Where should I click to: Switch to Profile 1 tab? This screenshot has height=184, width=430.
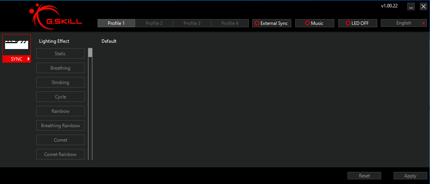tap(116, 23)
